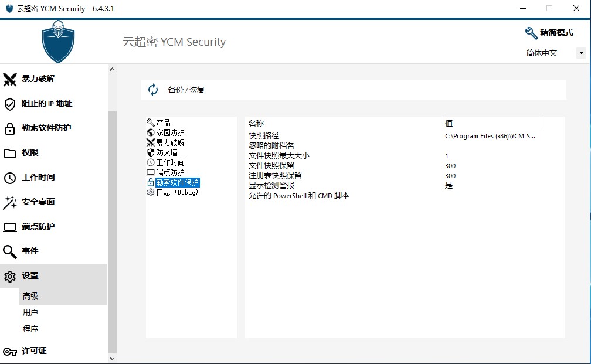Open the 阻止的 IP 地址 sidebar section
This screenshot has width=591, height=364.
(x=47, y=103)
